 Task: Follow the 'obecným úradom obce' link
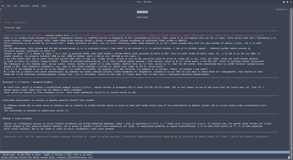tap(57, 35)
